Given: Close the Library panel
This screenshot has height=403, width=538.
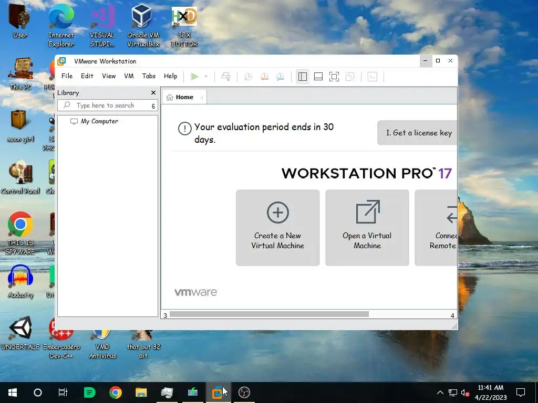Looking at the screenshot, I should coord(153,93).
